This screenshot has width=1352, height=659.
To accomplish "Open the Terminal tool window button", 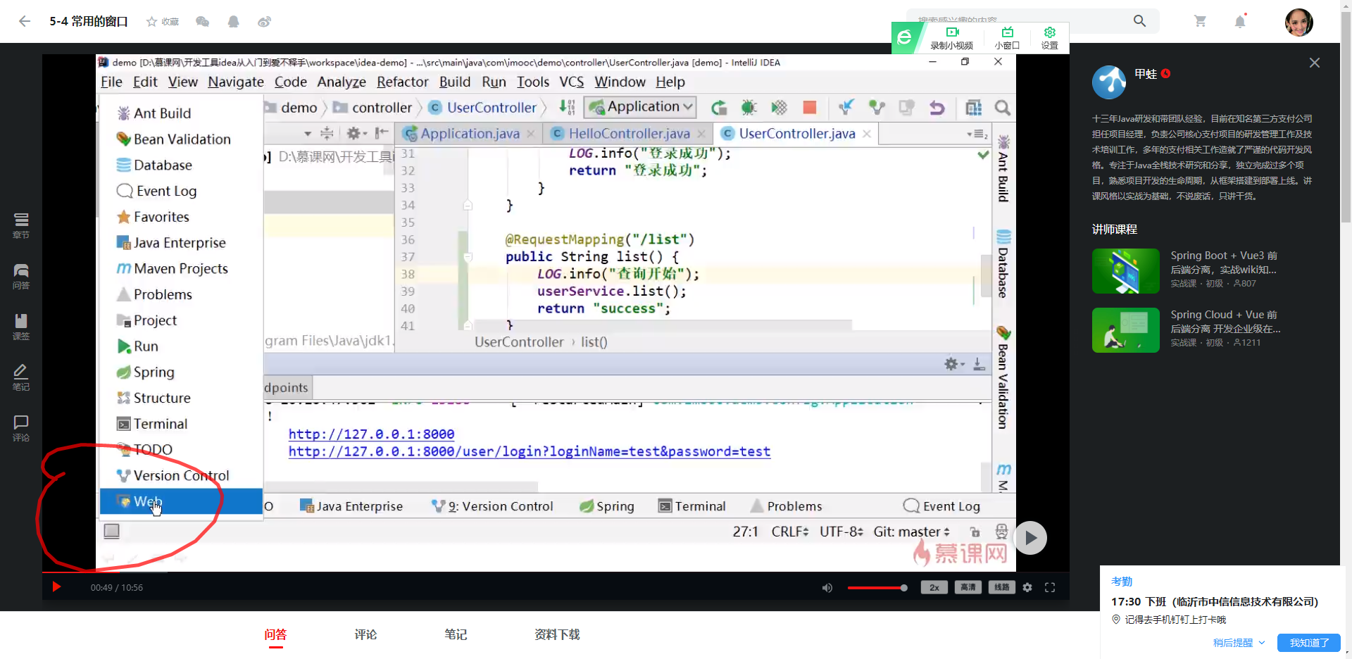I will pyautogui.click(x=691, y=506).
